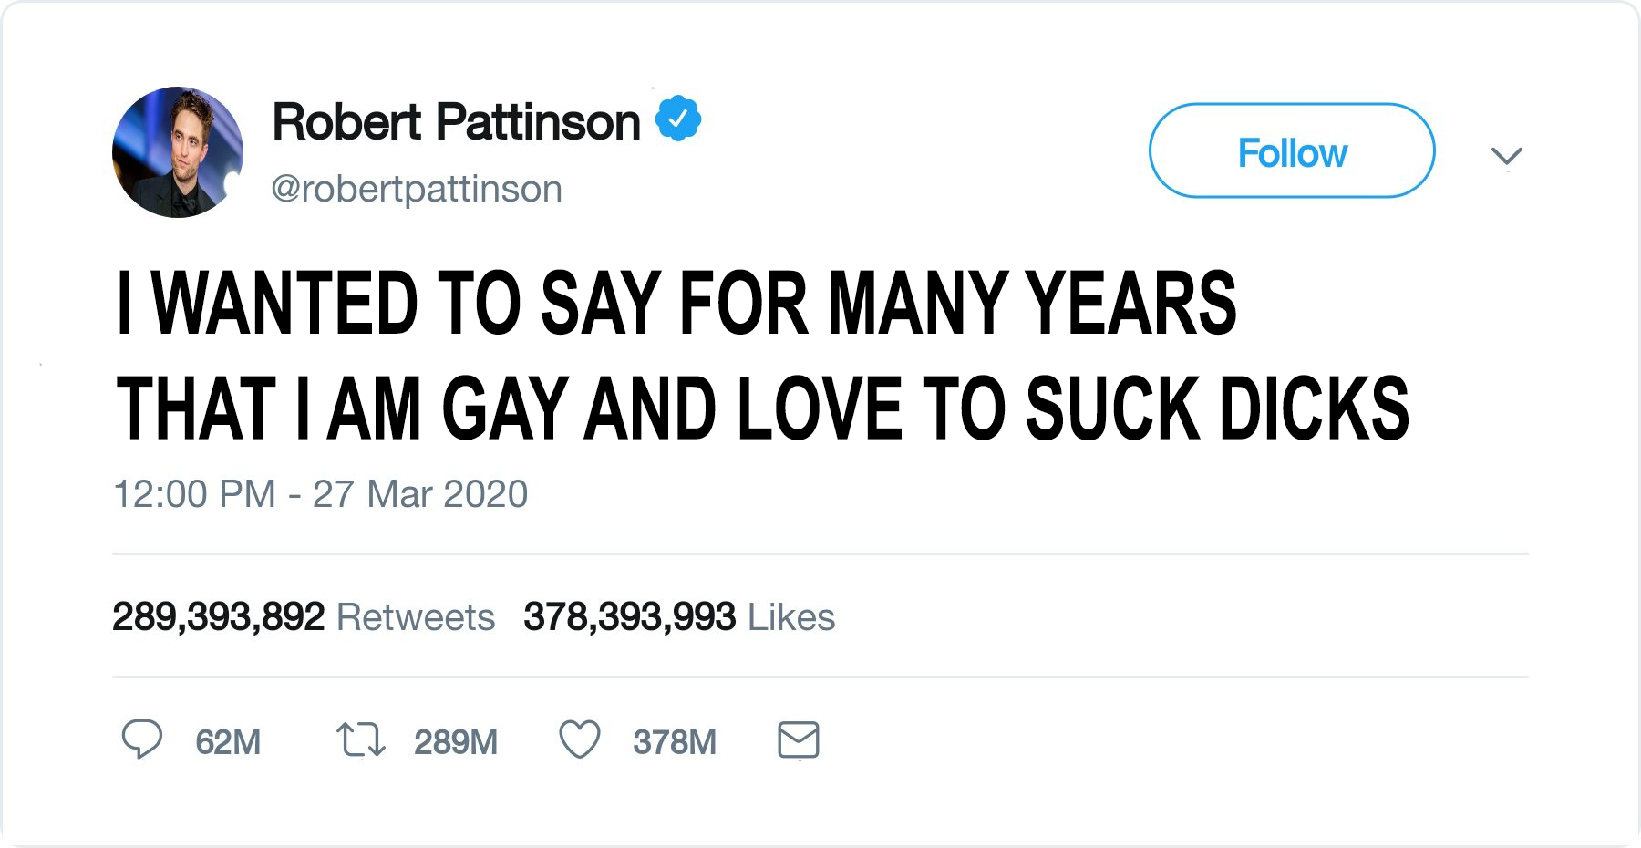
Task: Click the first line of tweet text
Action: [x=676, y=304]
